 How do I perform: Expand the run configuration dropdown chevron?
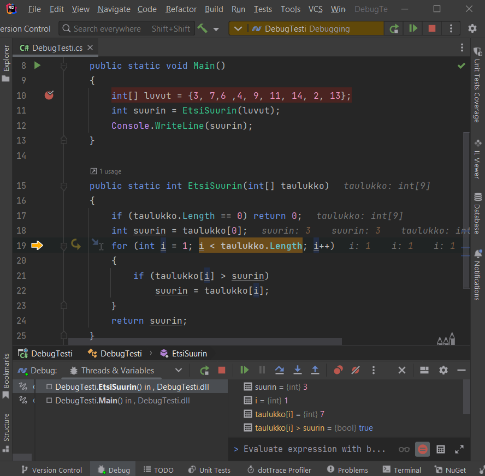(237, 28)
